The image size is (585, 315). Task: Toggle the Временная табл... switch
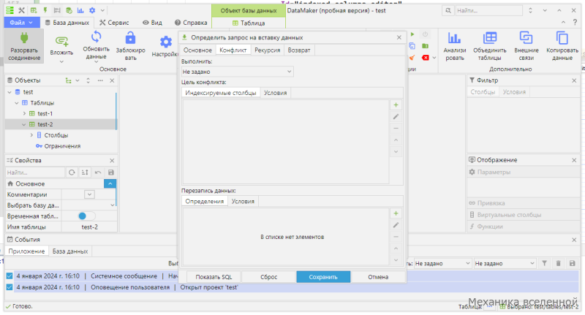click(86, 216)
